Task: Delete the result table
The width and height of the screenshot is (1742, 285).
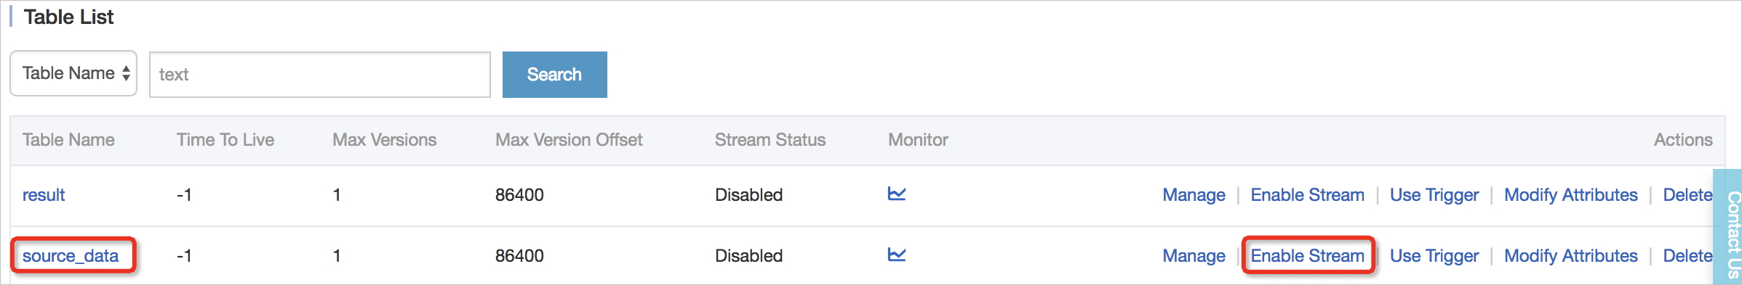Action: pyautogui.click(x=1687, y=195)
